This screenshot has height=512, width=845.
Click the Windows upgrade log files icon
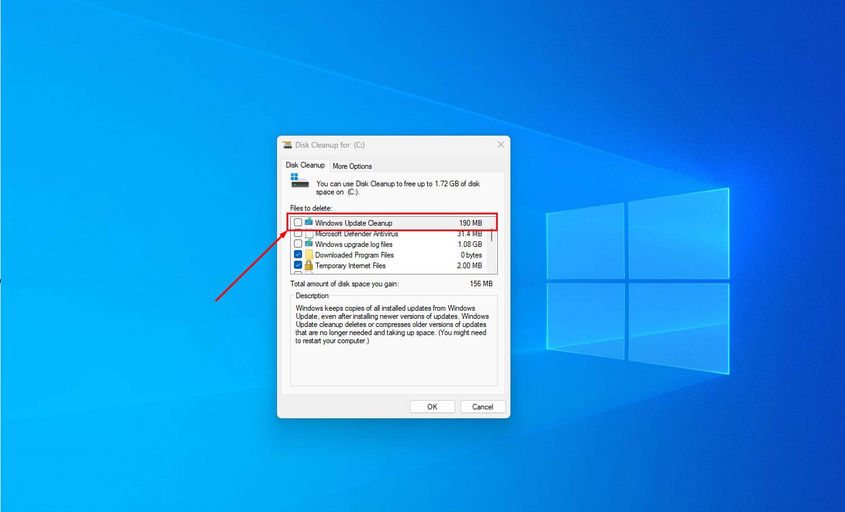[x=308, y=244]
